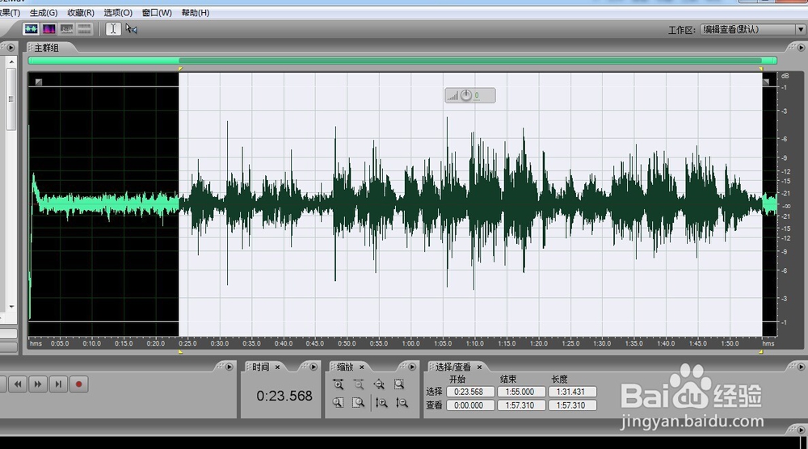Open 选择/查看 panel options menu
The image size is (808, 449).
pos(801,367)
